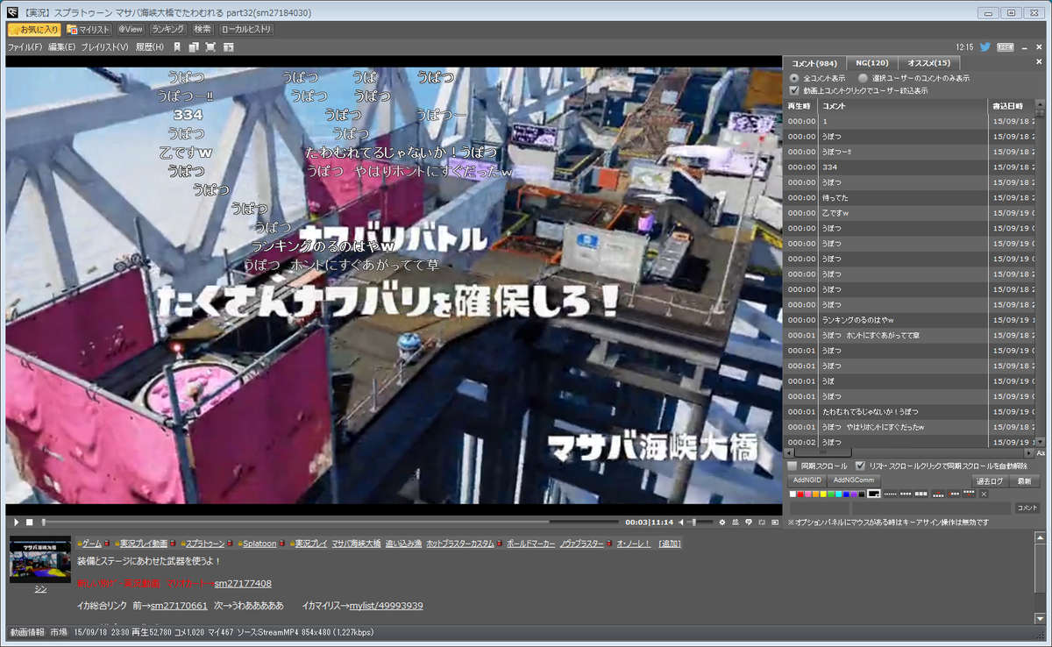Enable 同期スクロール checkbox
The height and width of the screenshot is (647, 1052).
coord(792,466)
